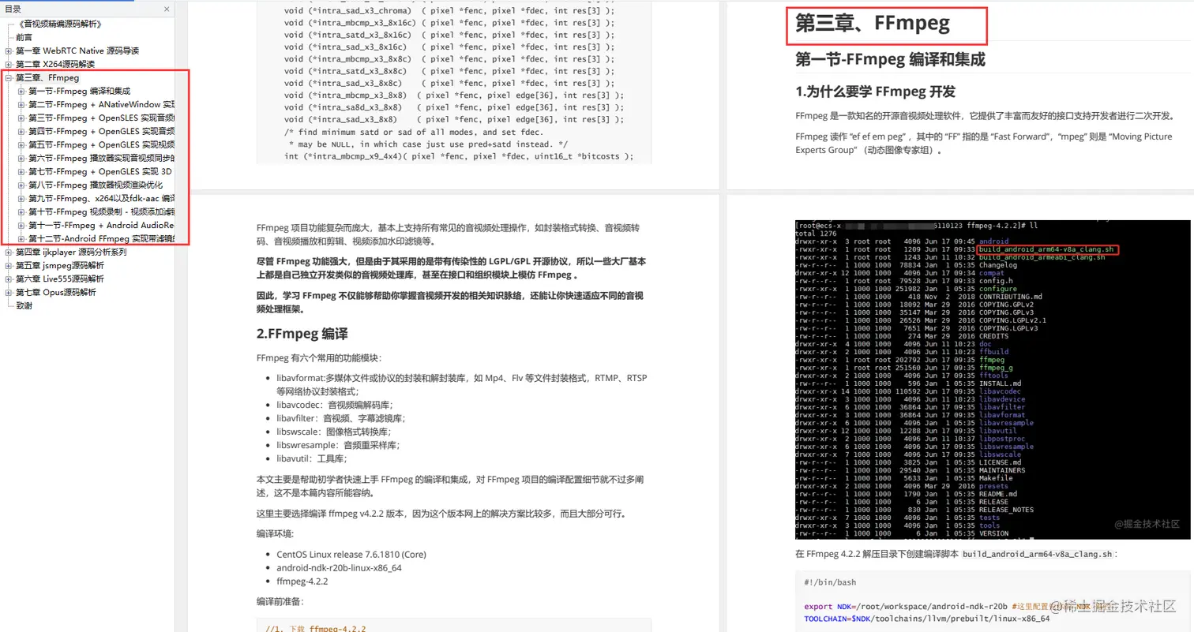Select 第二章 X264源码解读 entry

click(55, 64)
